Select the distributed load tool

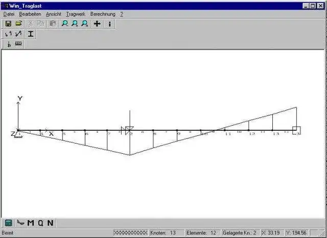click(18, 44)
